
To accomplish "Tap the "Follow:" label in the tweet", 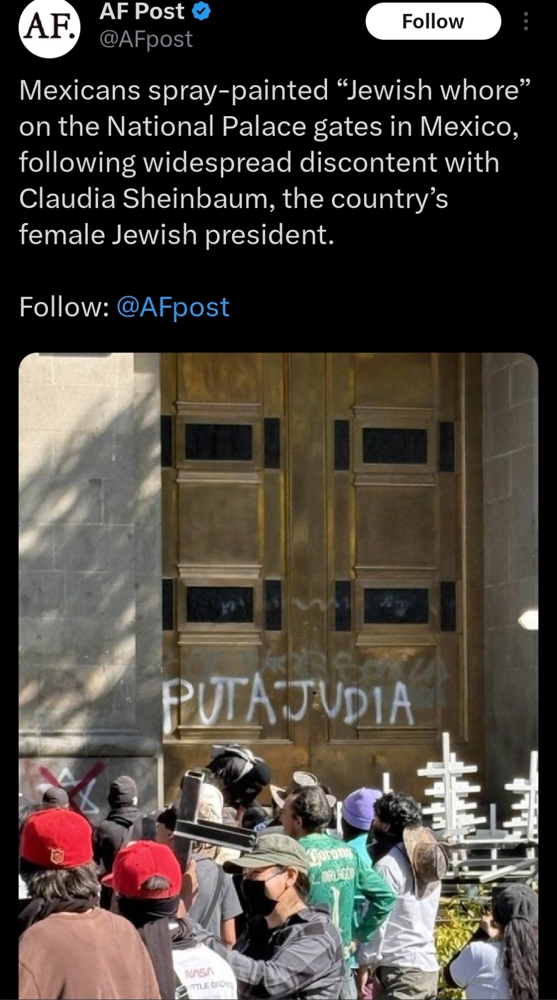I will [64, 307].
